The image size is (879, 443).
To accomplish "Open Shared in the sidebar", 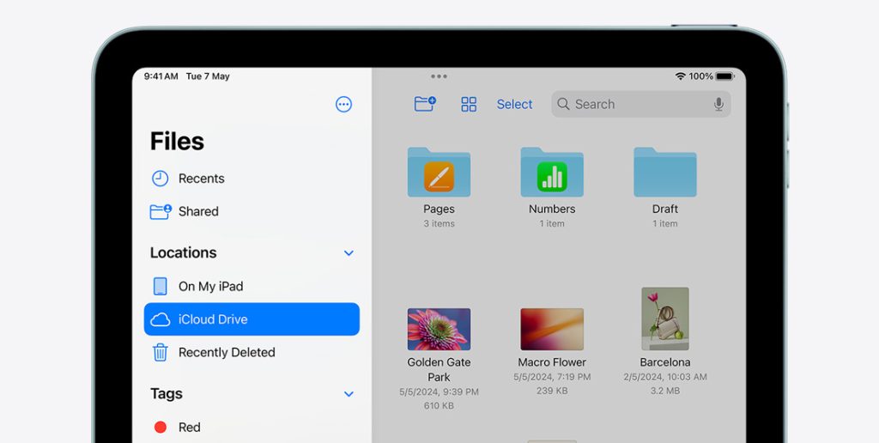I will pyautogui.click(x=197, y=211).
